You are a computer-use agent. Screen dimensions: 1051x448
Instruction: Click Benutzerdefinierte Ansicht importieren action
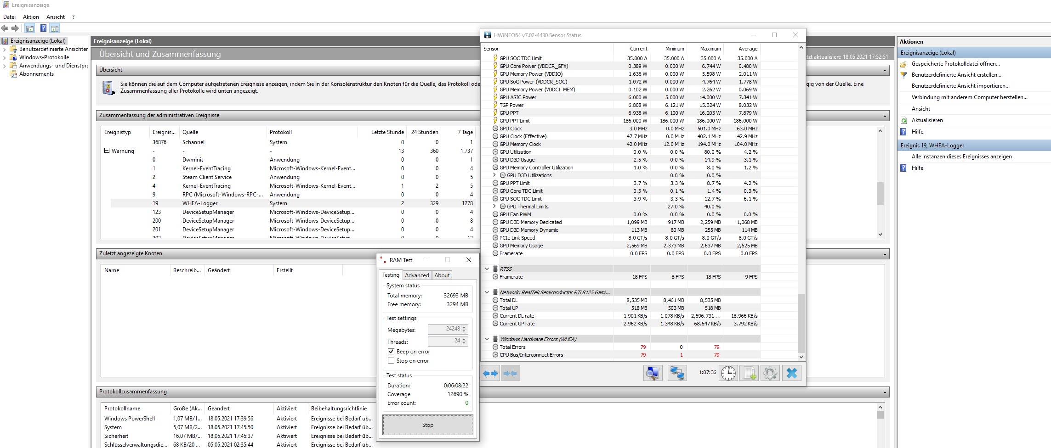tap(960, 86)
